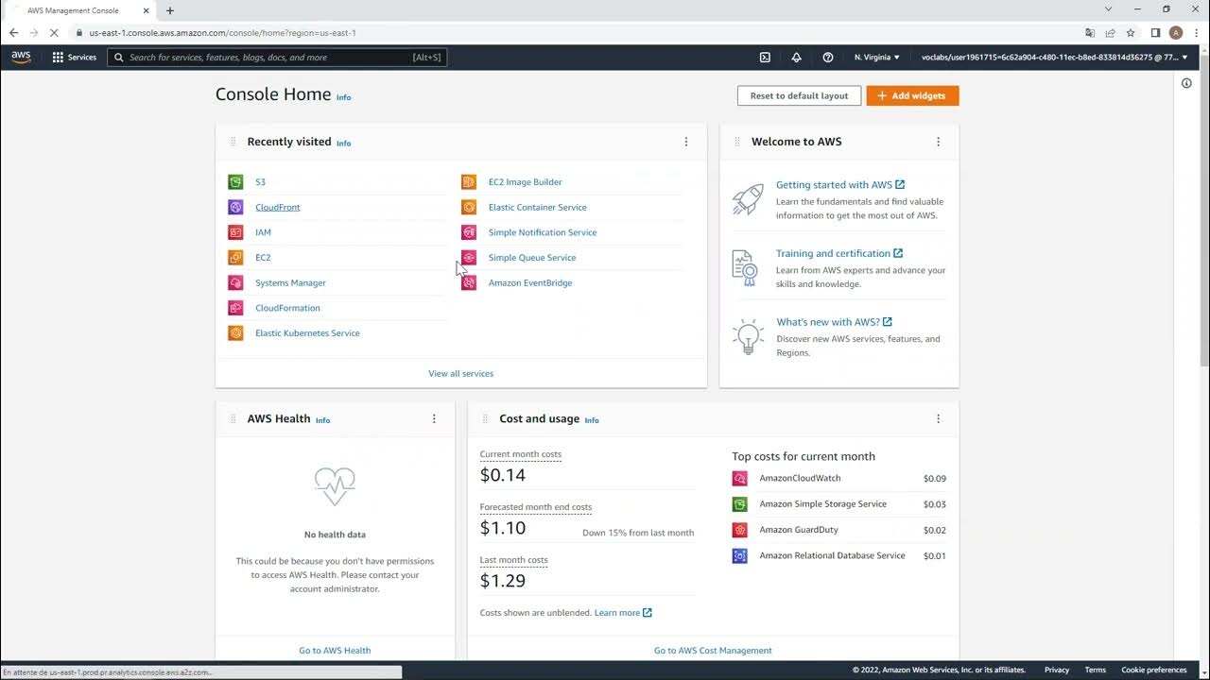Screen dimensions: 1210x680
Task: Click the Privacy footer link
Action: (x=1057, y=670)
